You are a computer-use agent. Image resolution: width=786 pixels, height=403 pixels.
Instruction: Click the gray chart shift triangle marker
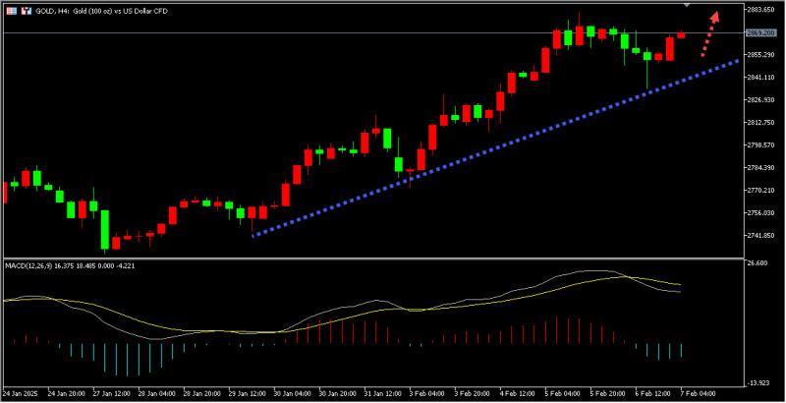(688, 6)
